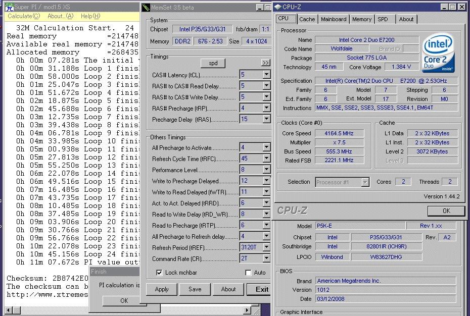Switch to the Cache tab in CPU-Z
This screenshot has width=470, height=316.
307,19
